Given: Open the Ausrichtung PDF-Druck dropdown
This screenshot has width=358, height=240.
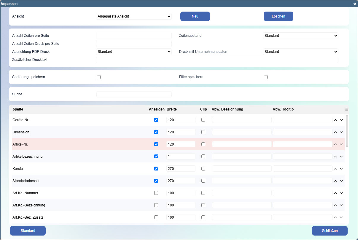Looking at the screenshot, I should tap(134, 52).
